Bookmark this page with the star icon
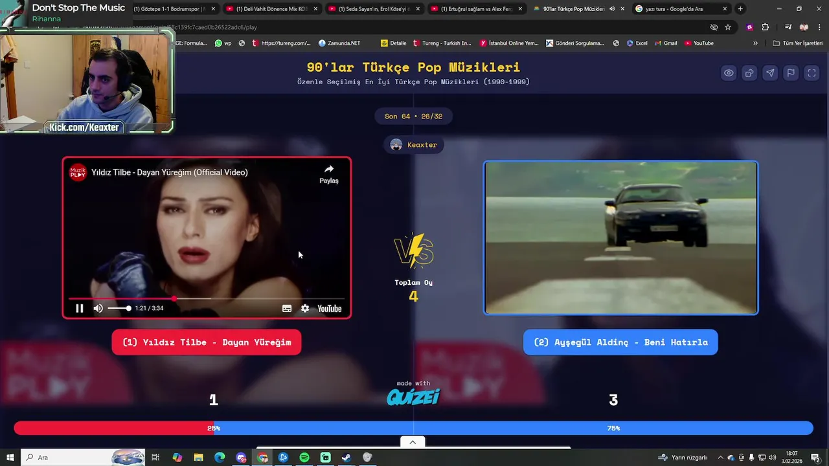 click(x=728, y=27)
